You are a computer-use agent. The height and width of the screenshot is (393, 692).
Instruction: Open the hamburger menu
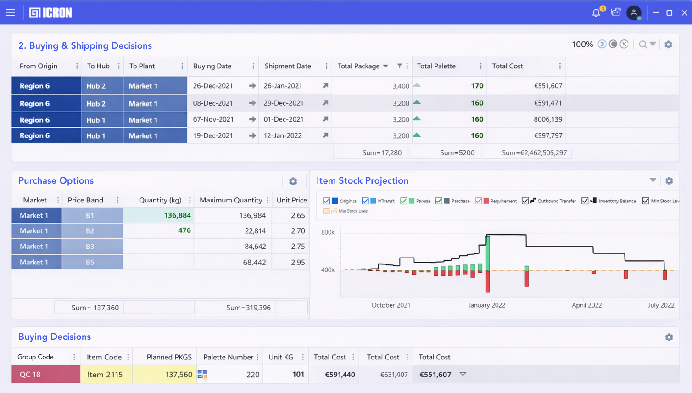pos(10,12)
